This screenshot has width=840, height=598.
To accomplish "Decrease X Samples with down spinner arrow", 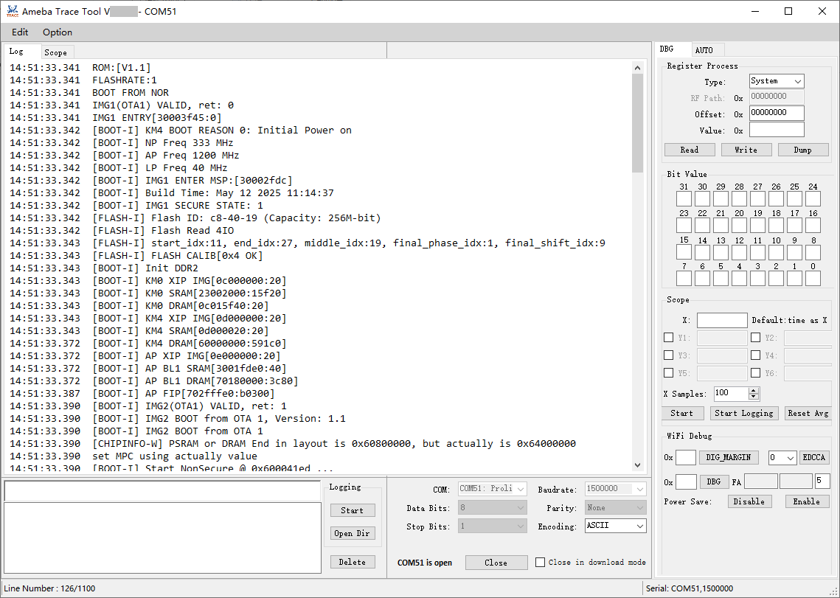I will click(753, 397).
